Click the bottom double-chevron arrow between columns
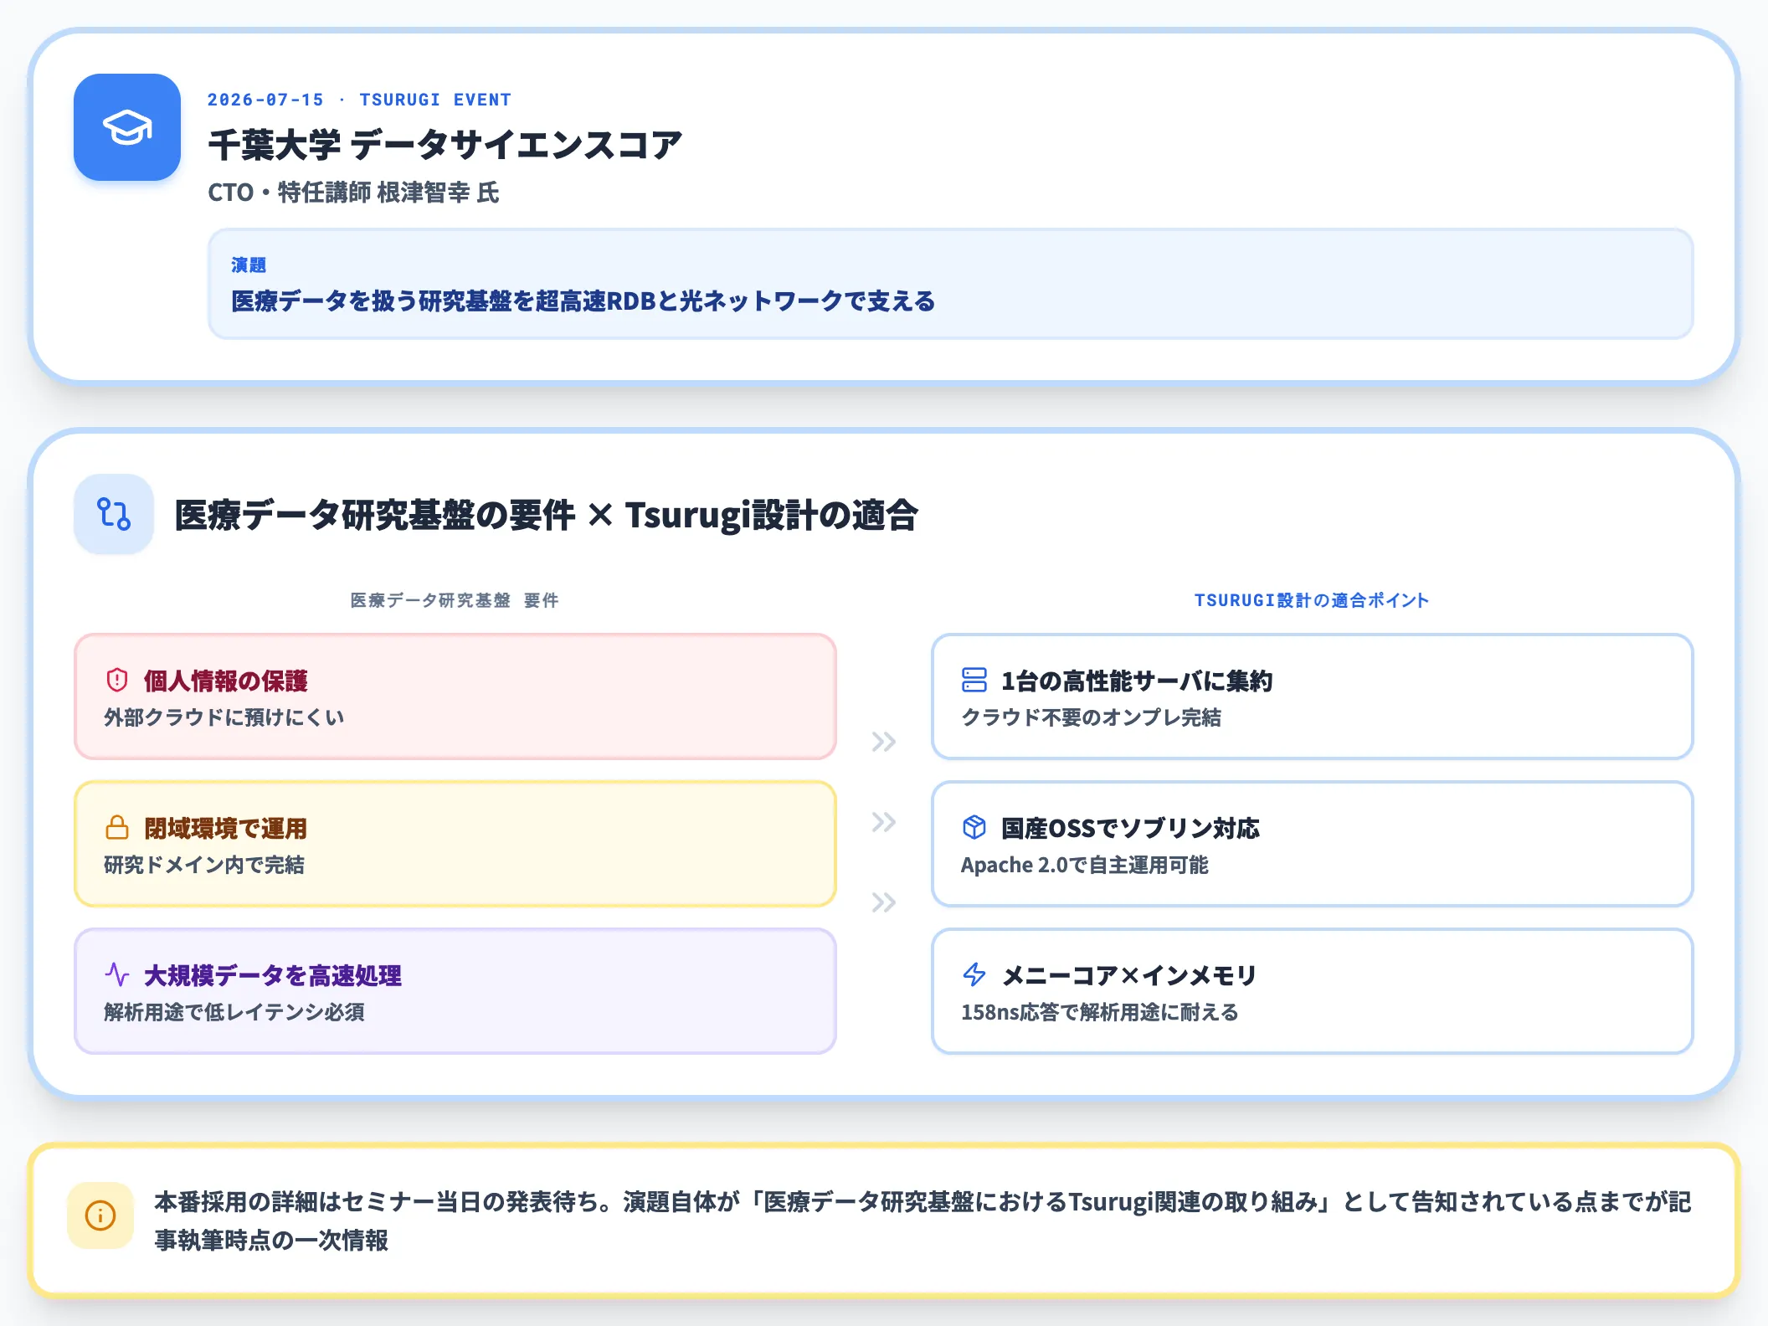 883,902
